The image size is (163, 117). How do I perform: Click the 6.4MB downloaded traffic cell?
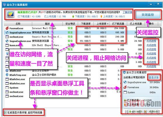click(121, 41)
